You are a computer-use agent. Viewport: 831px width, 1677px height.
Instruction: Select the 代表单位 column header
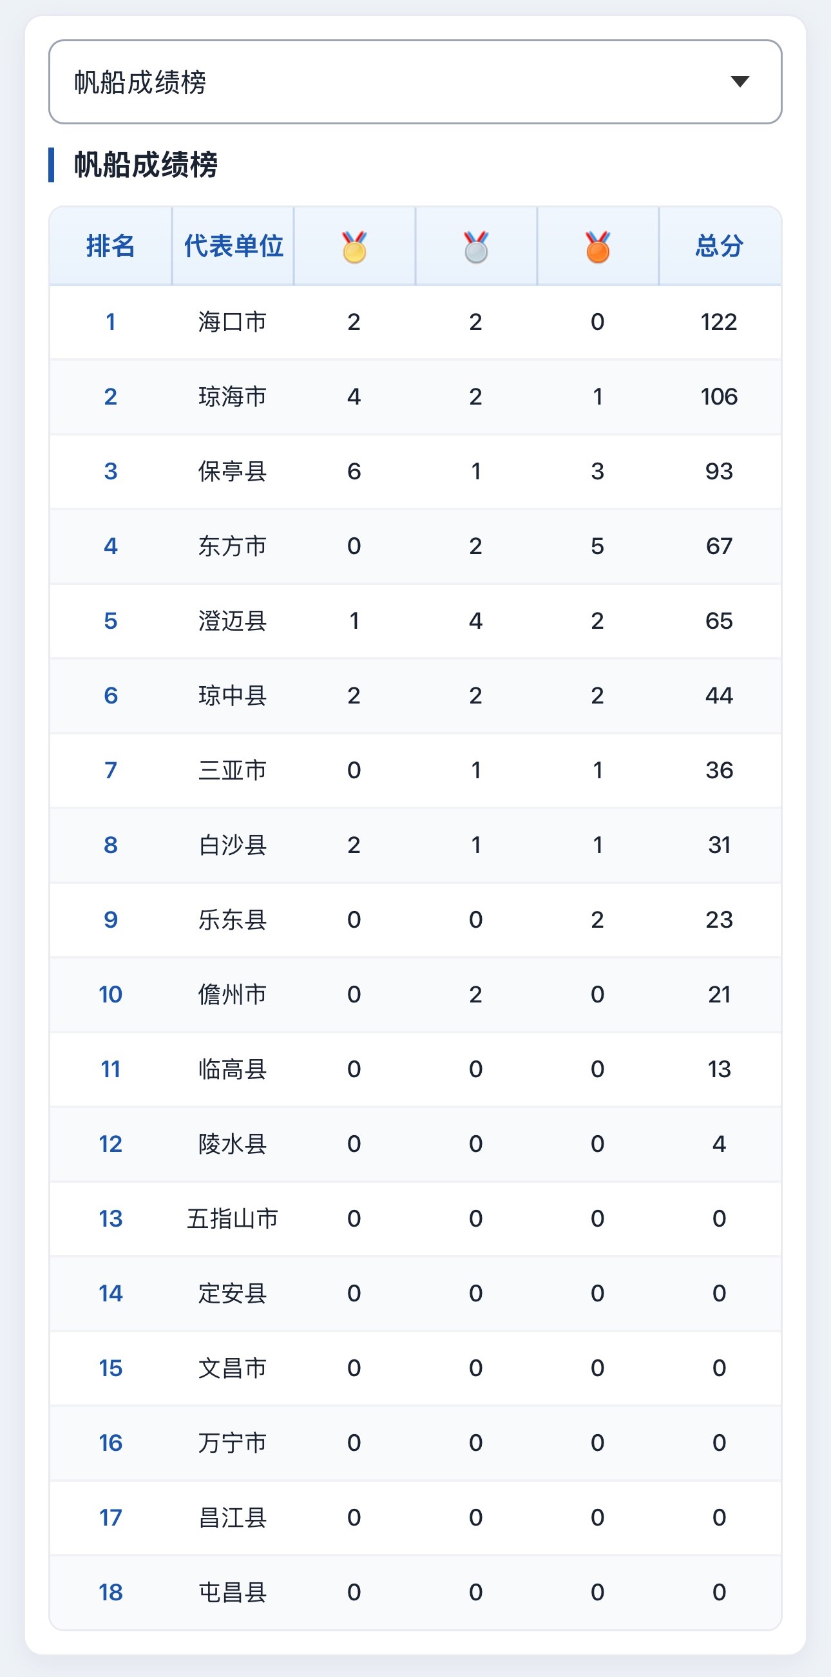coord(233,246)
